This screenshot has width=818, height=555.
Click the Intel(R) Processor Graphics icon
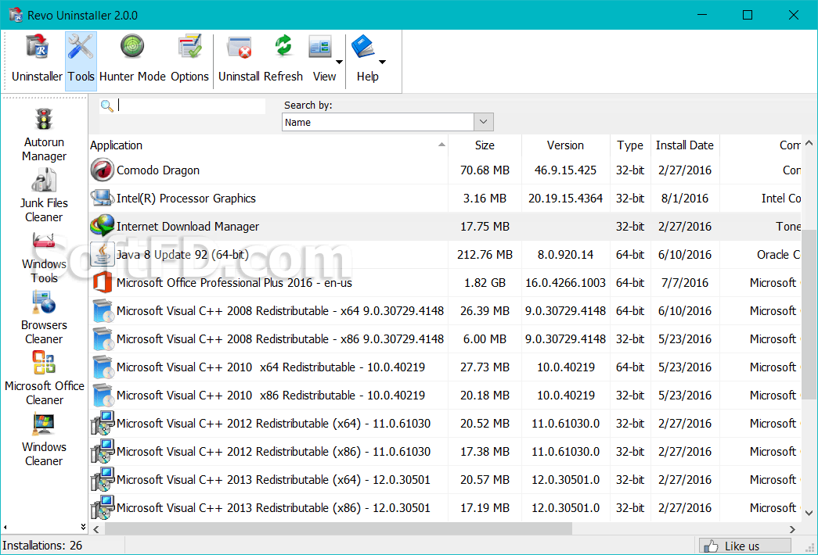[x=103, y=198]
